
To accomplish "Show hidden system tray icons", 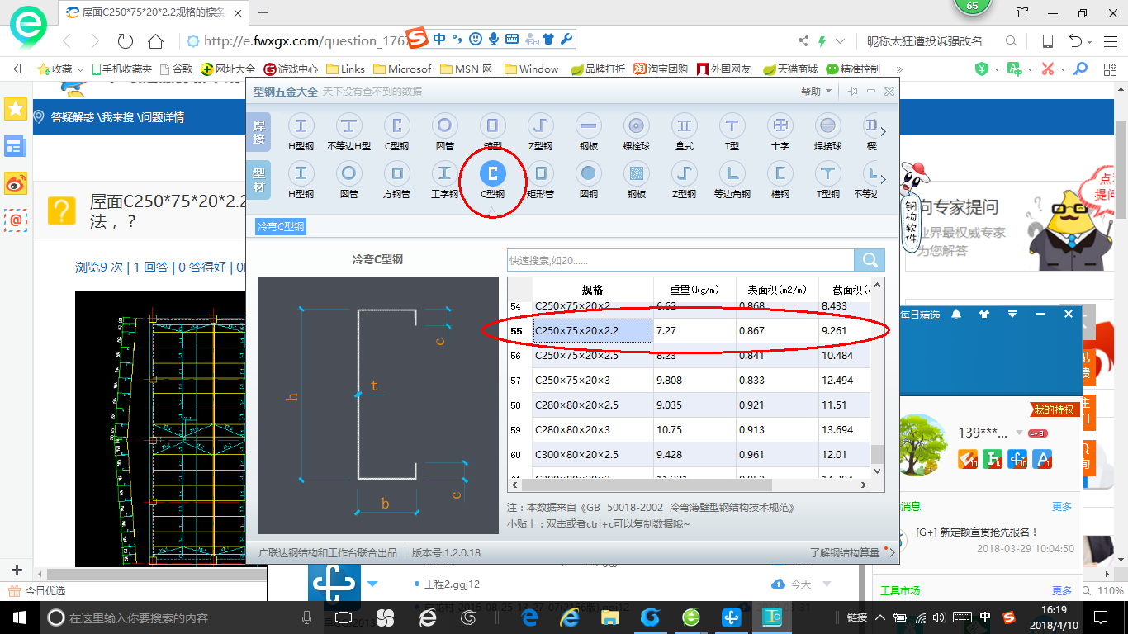I will pyautogui.click(x=880, y=617).
